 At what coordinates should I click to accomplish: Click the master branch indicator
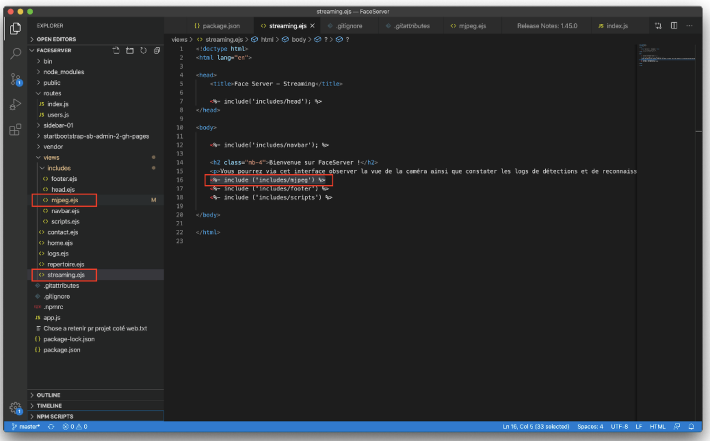26,427
